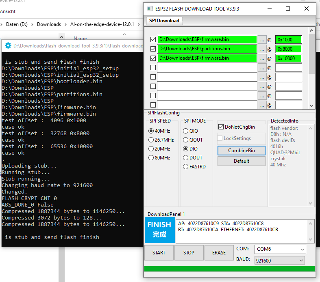Browse file for the 0x1000 firmware.bin row
This screenshot has width=320, height=282.
tap(262, 40)
